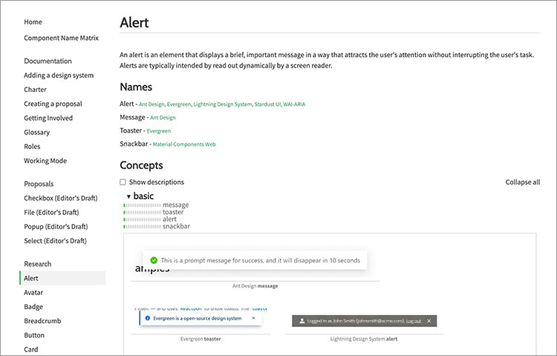Click the alert concept bar
The height and width of the screenshot is (356, 557).
click(142, 220)
